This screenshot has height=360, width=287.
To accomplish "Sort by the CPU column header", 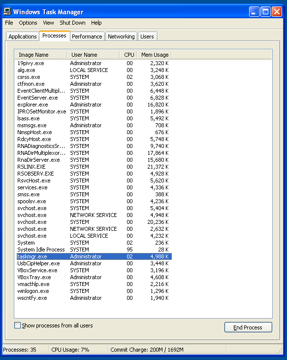I will (x=128, y=55).
